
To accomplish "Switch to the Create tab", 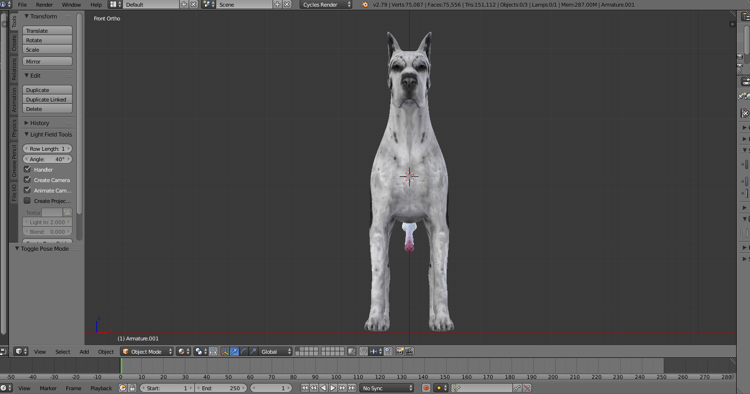I will click(x=14, y=43).
